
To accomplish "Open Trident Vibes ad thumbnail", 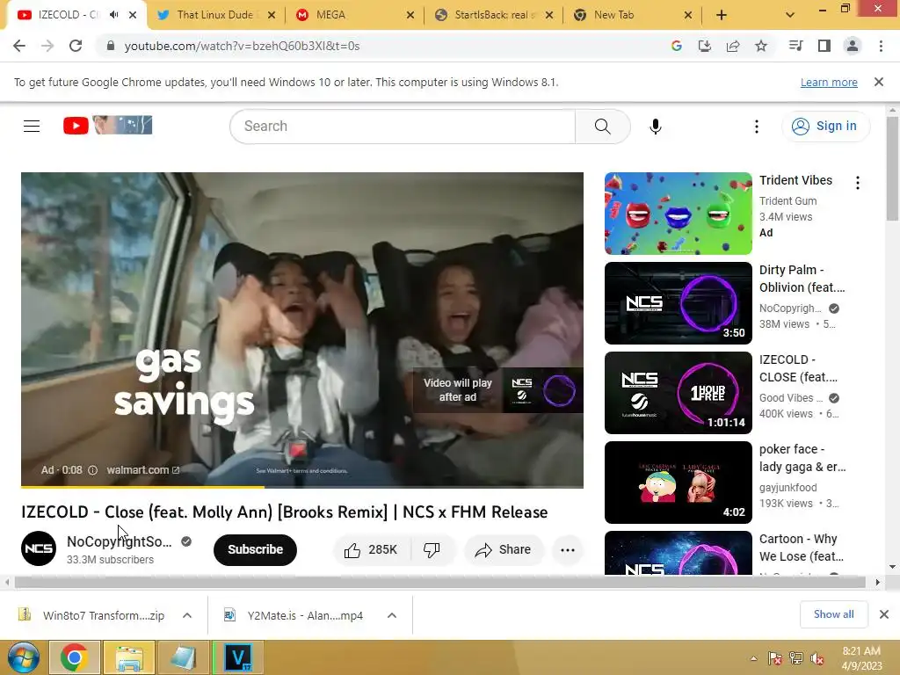I will tap(678, 214).
